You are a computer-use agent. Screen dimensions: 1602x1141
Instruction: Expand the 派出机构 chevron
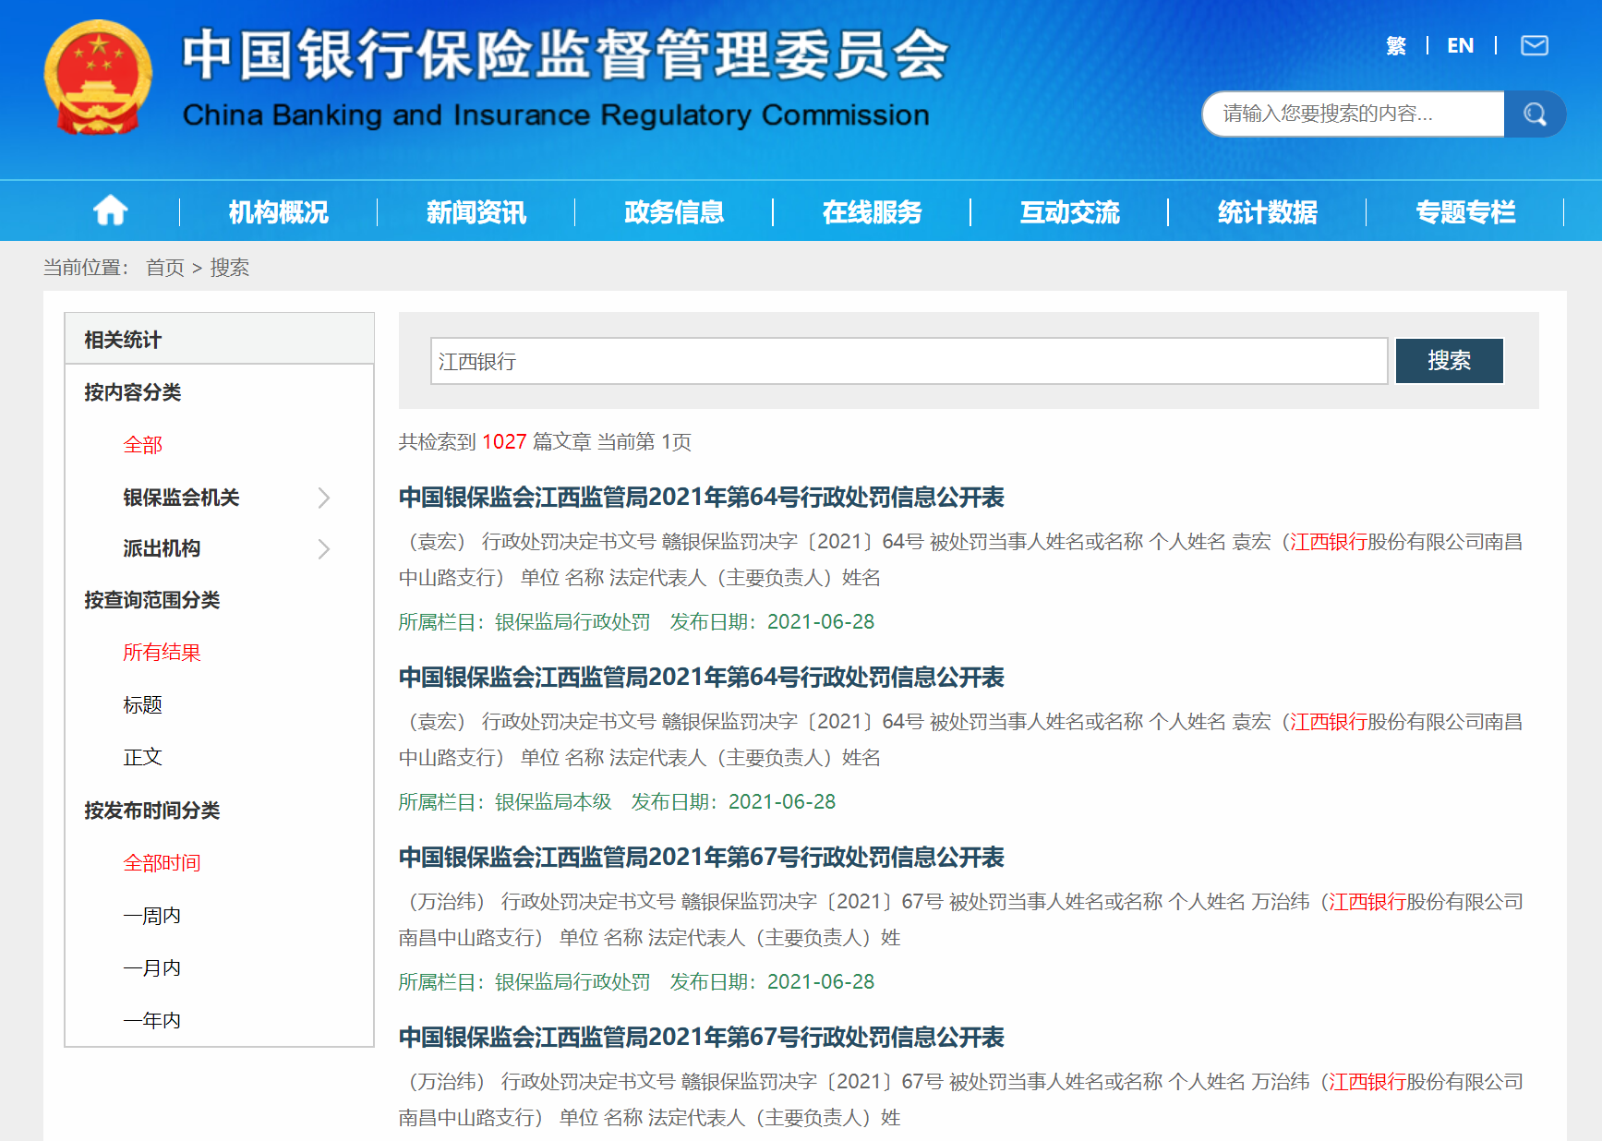[323, 549]
